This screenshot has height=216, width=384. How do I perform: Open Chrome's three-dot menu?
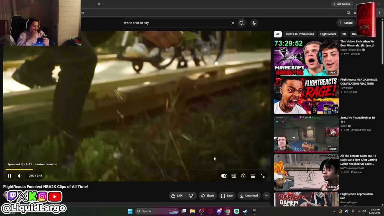pos(379,13)
